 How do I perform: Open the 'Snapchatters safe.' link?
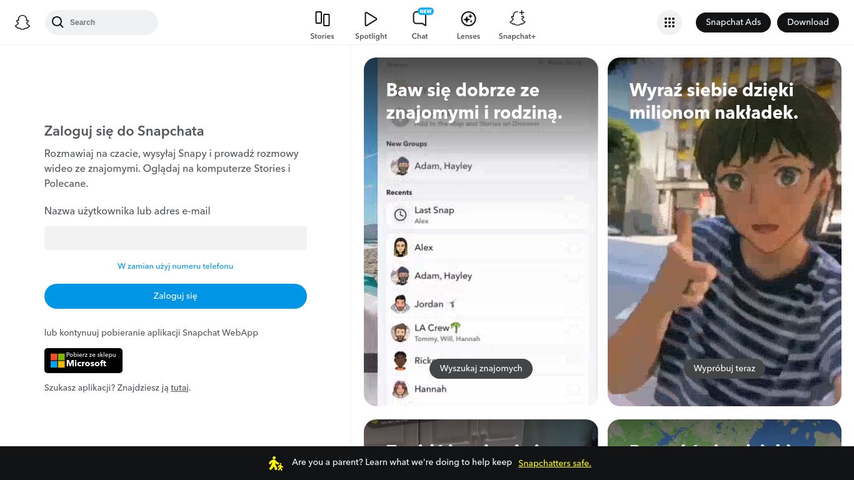pos(555,463)
